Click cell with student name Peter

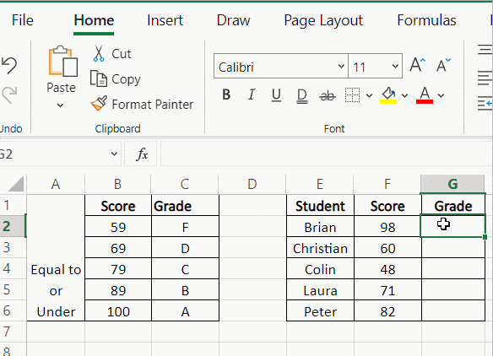[320, 310]
